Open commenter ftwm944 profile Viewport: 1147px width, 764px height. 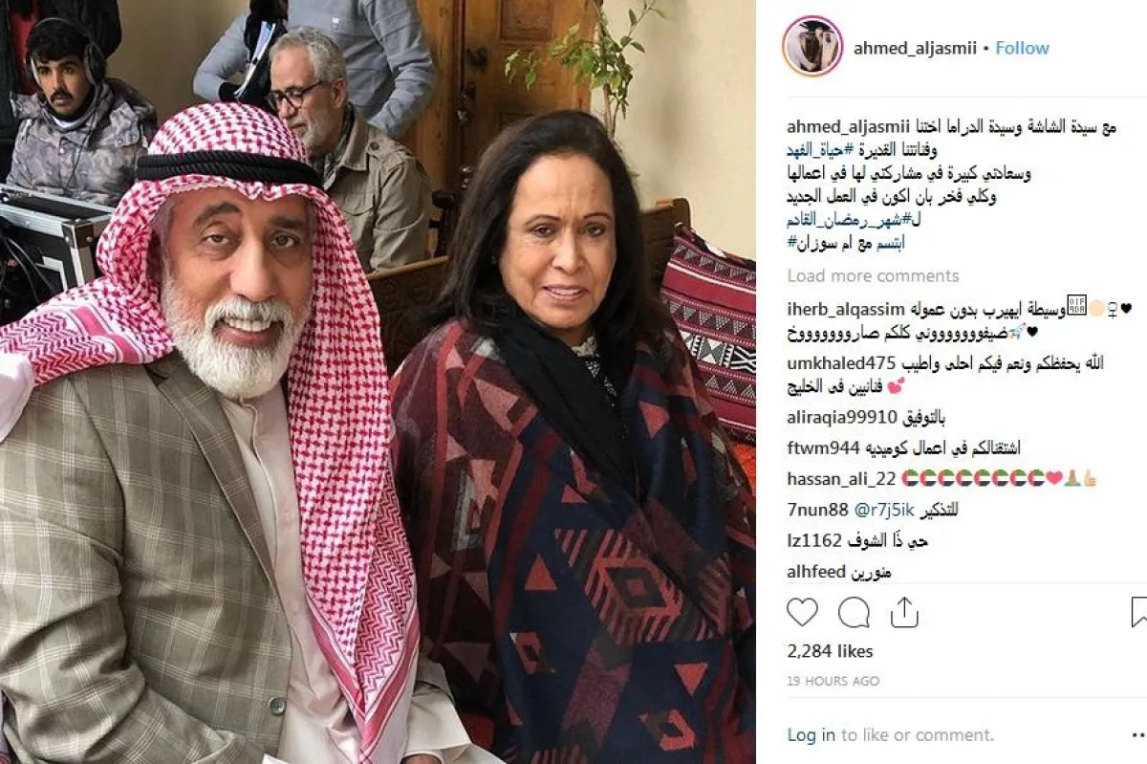coord(823,448)
